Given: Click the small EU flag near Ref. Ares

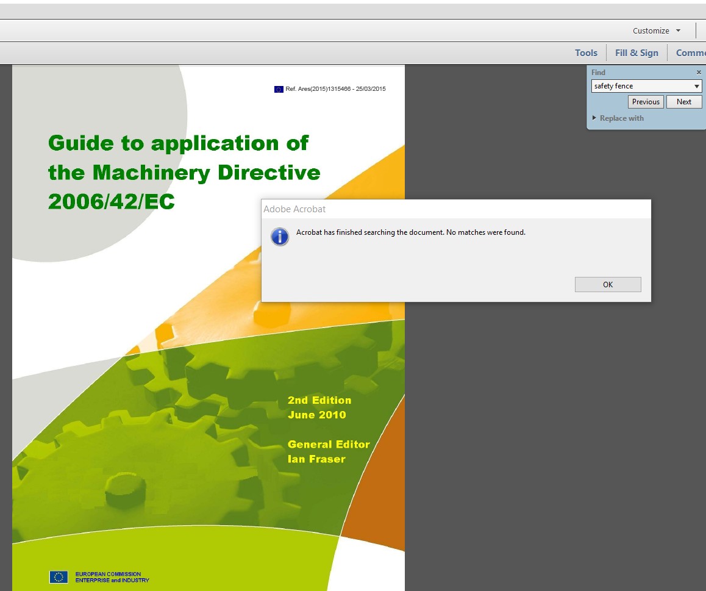Looking at the screenshot, I should [279, 89].
